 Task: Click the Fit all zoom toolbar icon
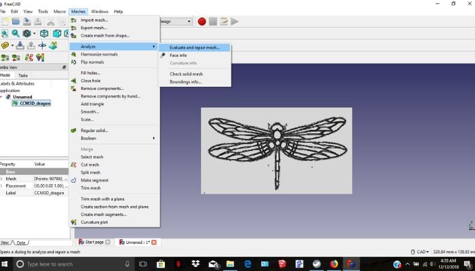coord(5,33)
